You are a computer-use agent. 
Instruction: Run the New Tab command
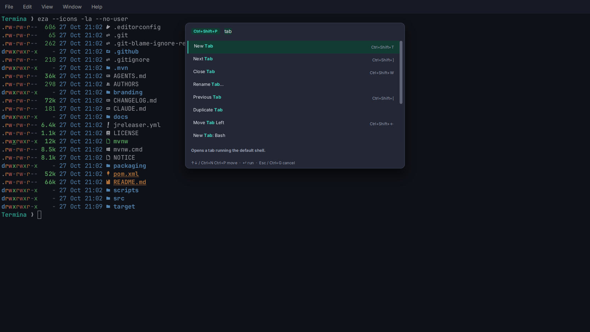[x=294, y=47]
